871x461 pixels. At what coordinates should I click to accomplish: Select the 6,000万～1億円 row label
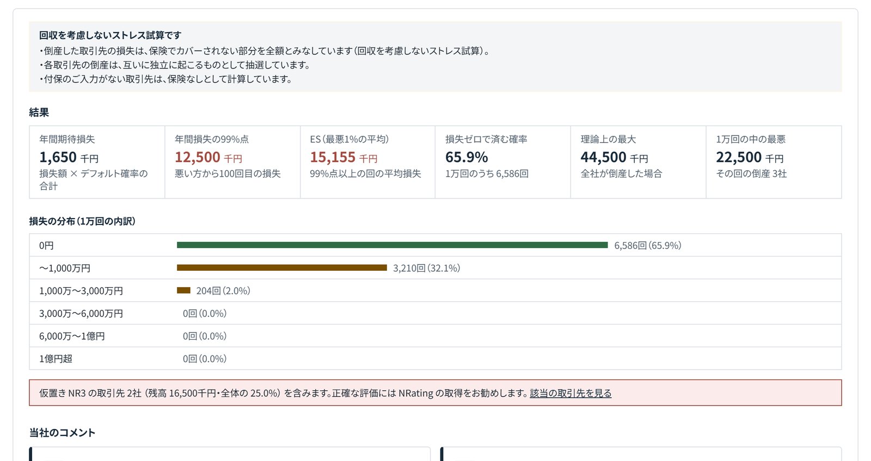pyautogui.click(x=72, y=337)
